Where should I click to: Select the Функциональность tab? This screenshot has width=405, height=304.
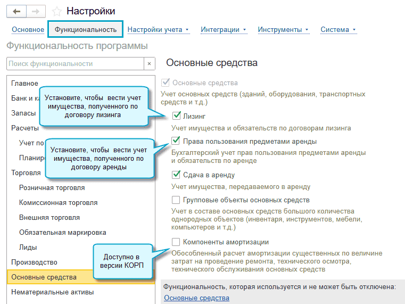[x=86, y=29]
